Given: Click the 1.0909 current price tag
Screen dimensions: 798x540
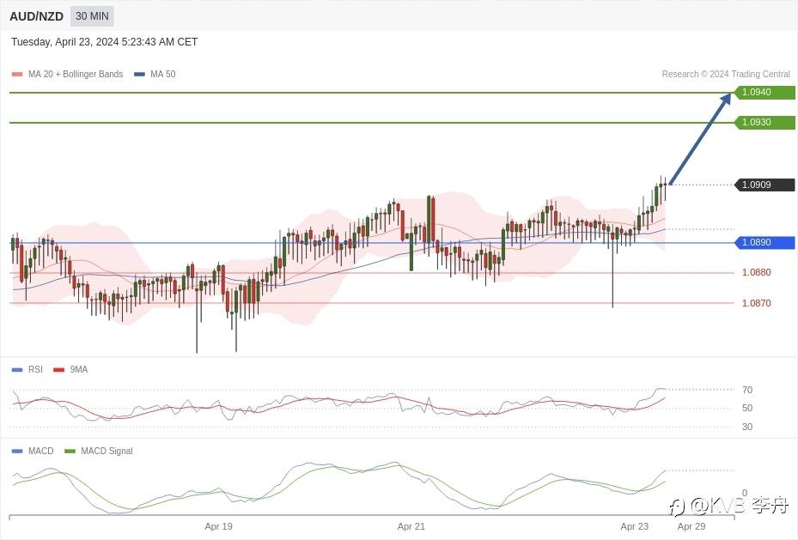Looking at the screenshot, I should [x=764, y=185].
